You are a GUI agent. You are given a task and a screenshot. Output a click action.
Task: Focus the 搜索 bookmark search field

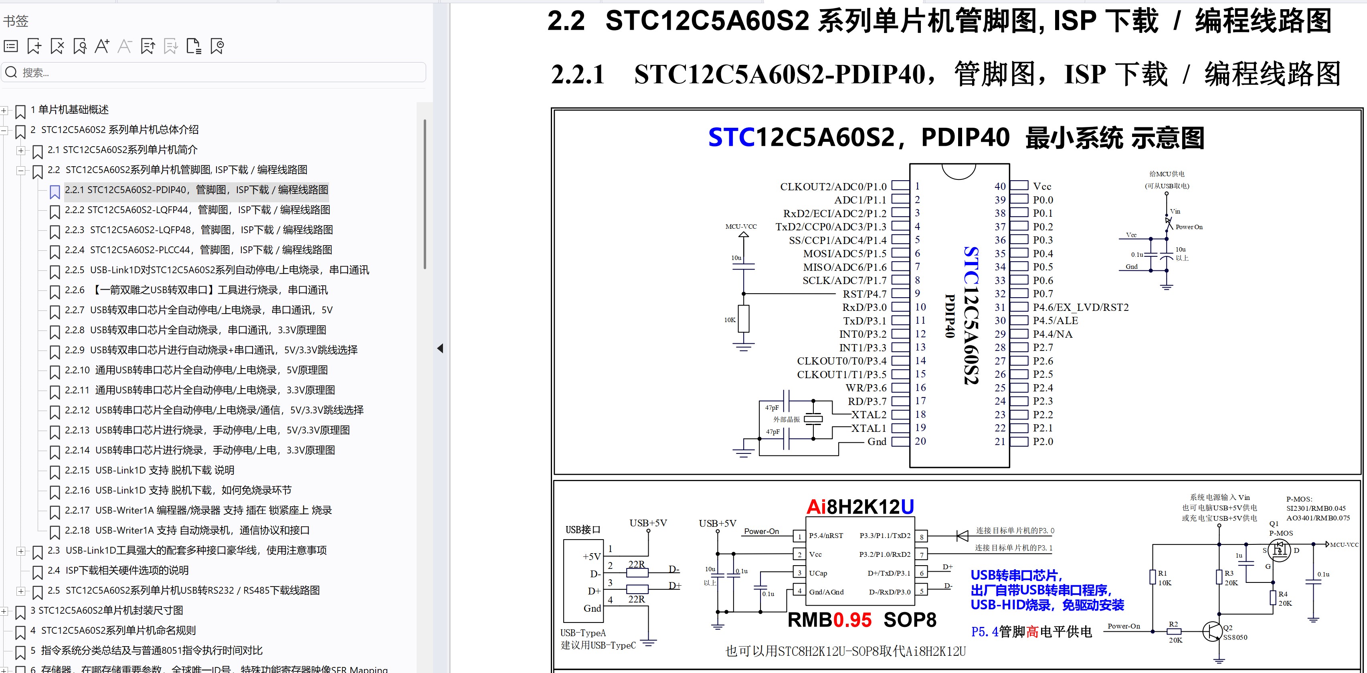coord(213,72)
